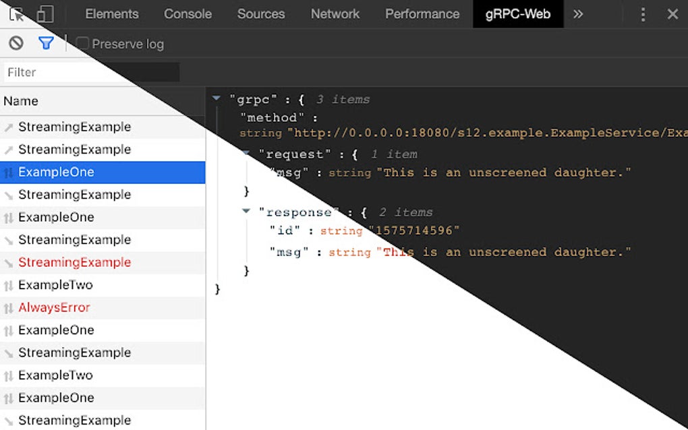Open the gRPC-Web panel tab

click(x=518, y=13)
